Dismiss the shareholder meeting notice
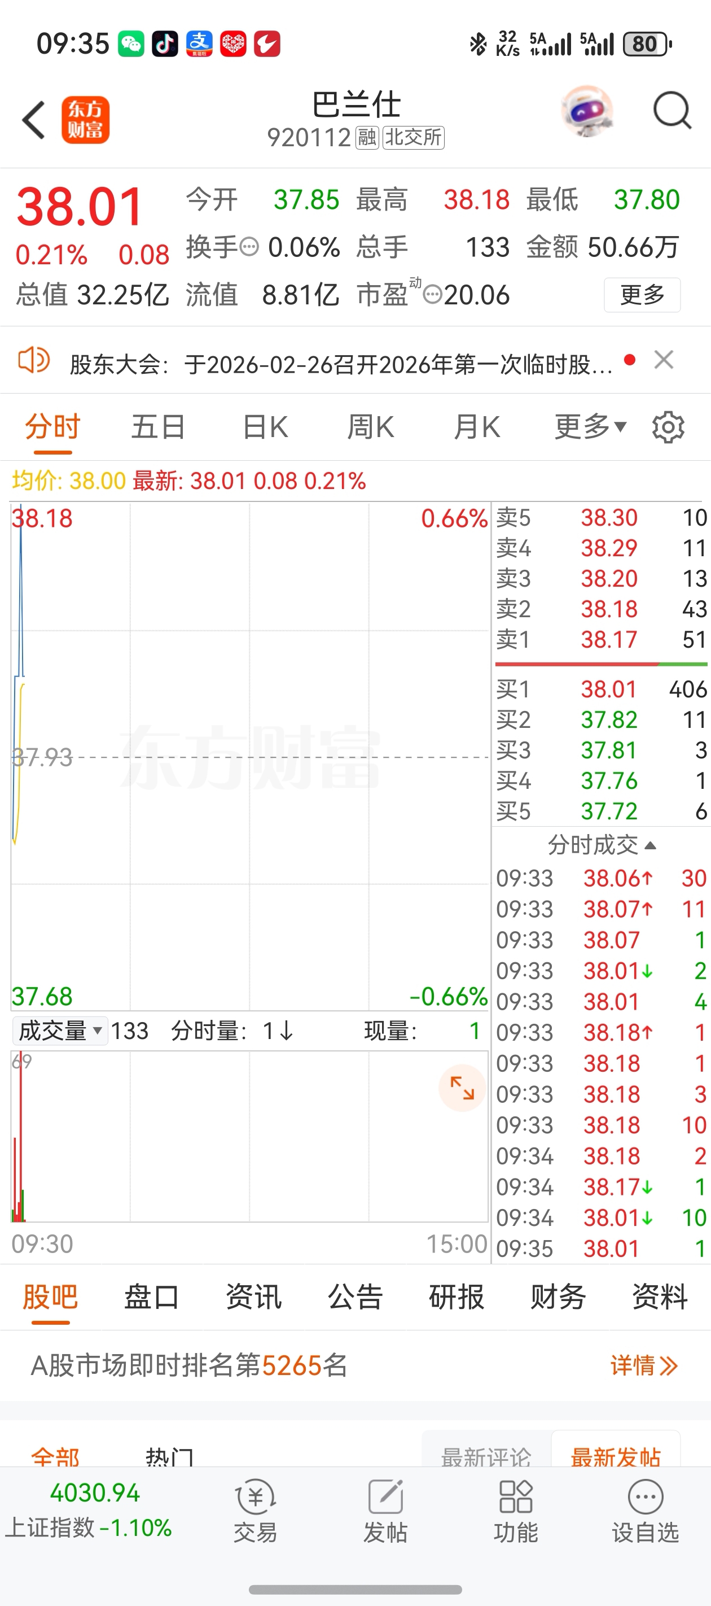This screenshot has width=711, height=1606. point(664,360)
